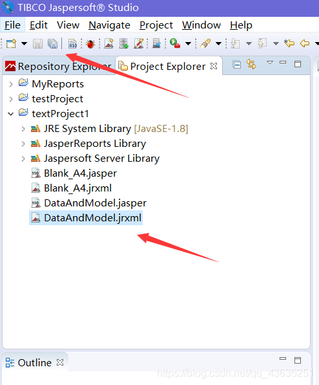Image resolution: width=319 pixels, height=385 pixels.
Task: Expand the testProject node
Action: [11, 99]
